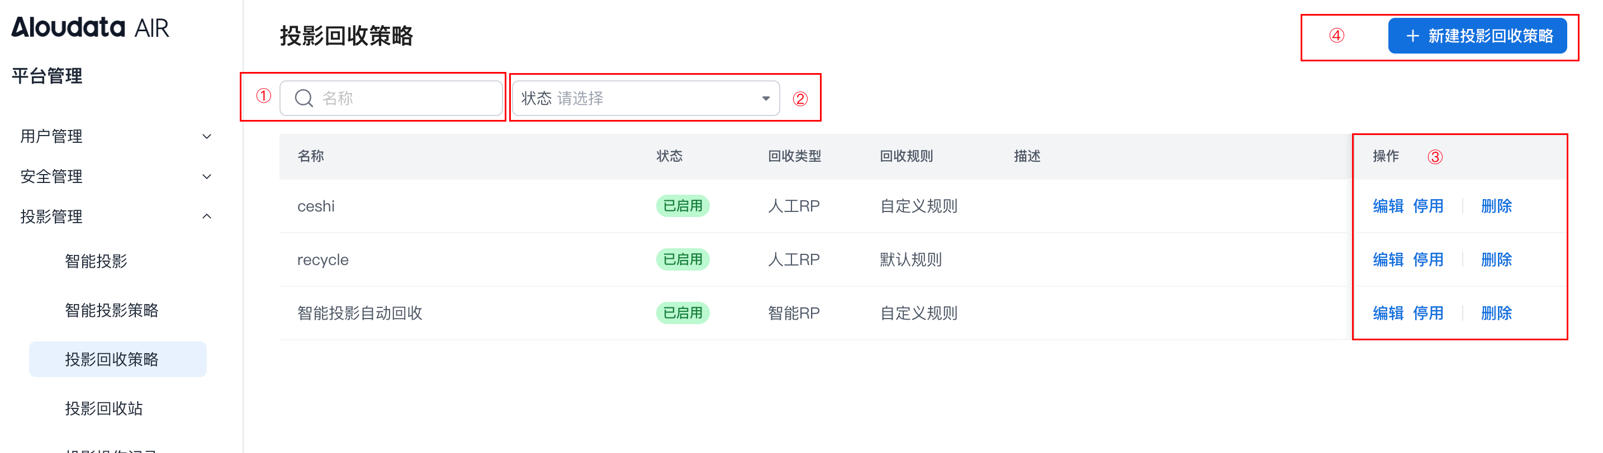Expand the 安全管理 menu section
This screenshot has width=1603, height=453.
pos(116,176)
